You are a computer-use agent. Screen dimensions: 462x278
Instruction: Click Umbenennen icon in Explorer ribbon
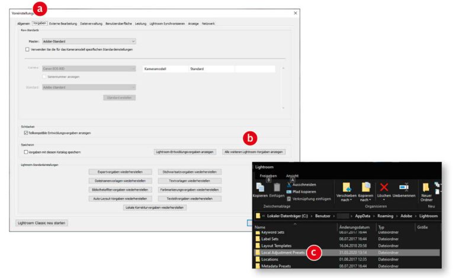point(404,187)
